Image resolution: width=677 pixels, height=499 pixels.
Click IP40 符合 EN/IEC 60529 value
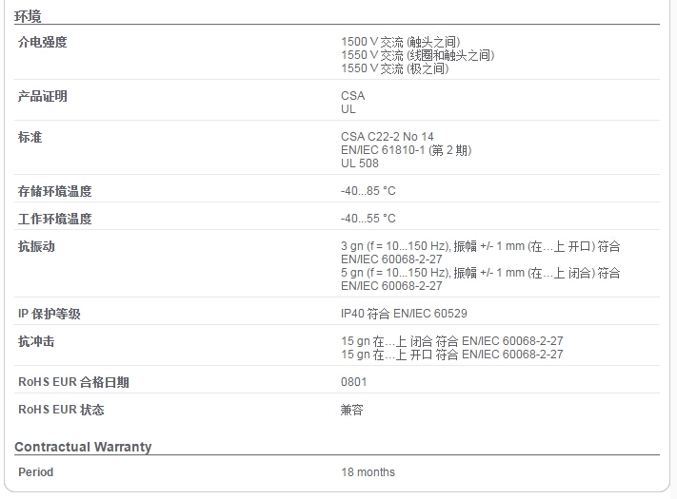(404, 314)
